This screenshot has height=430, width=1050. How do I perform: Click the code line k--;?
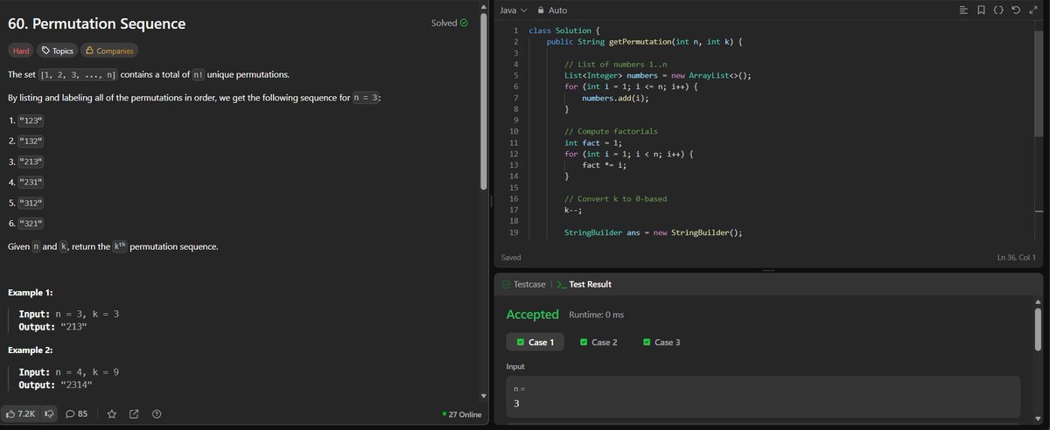[x=573, y=210]
